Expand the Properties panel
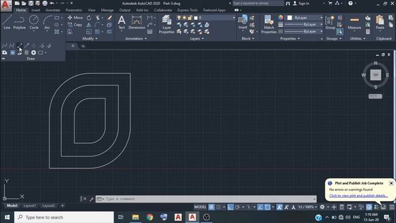Viewport: 396px width, 223px height. point(290,38)
